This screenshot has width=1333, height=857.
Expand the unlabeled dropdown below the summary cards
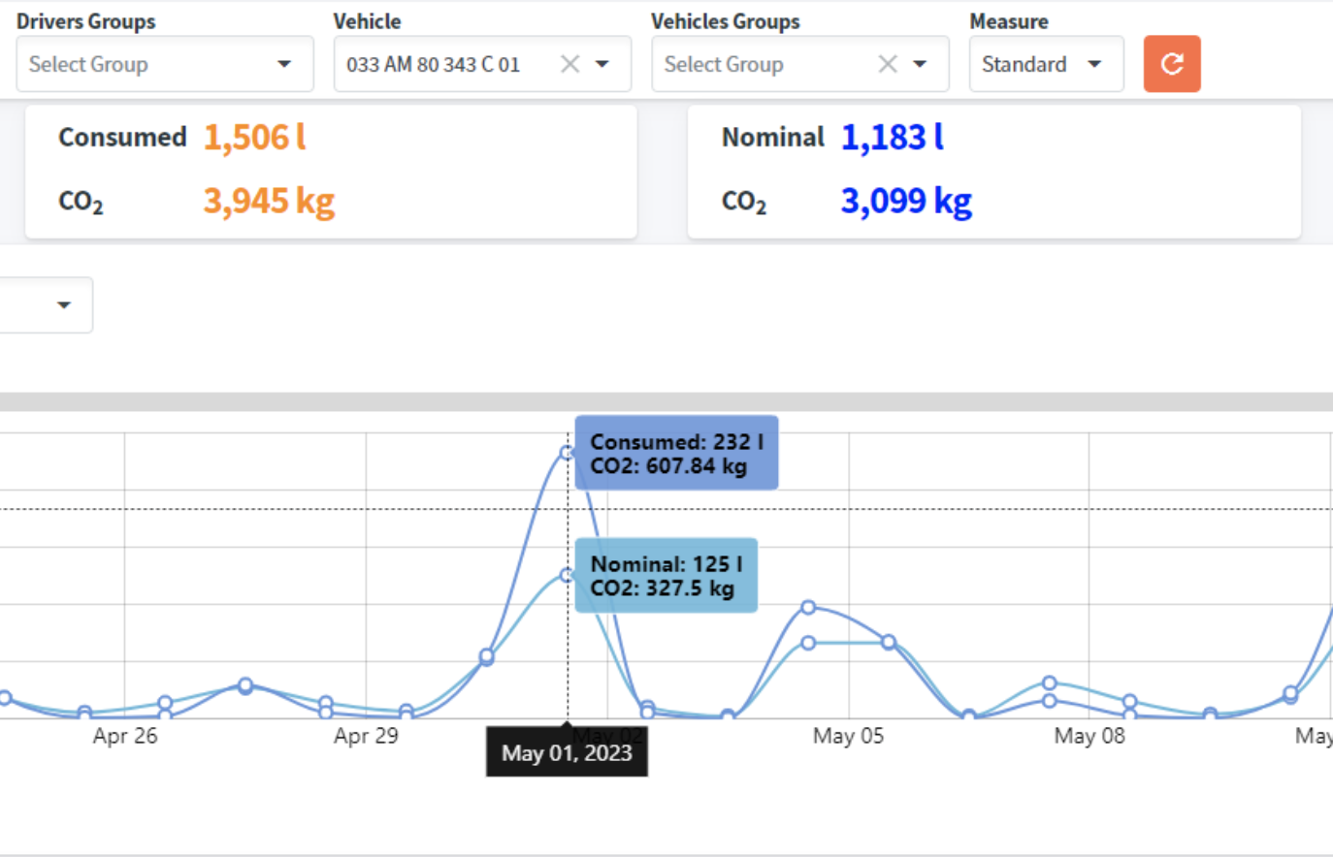click(x=62, y=304)
